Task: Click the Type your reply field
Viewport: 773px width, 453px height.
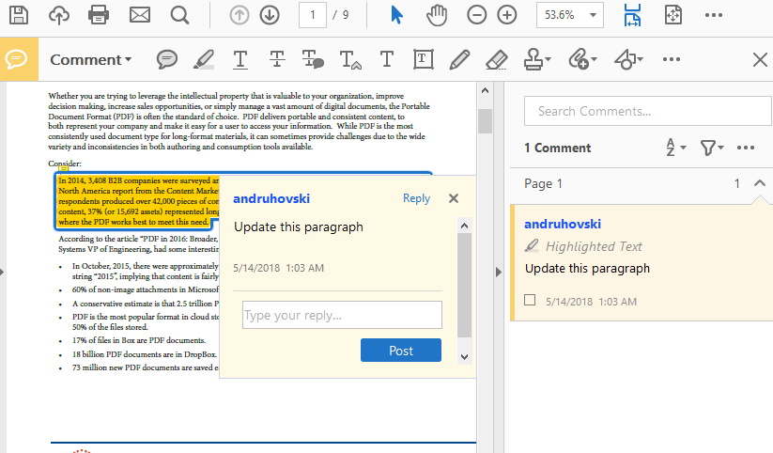Action: (342, 315)
